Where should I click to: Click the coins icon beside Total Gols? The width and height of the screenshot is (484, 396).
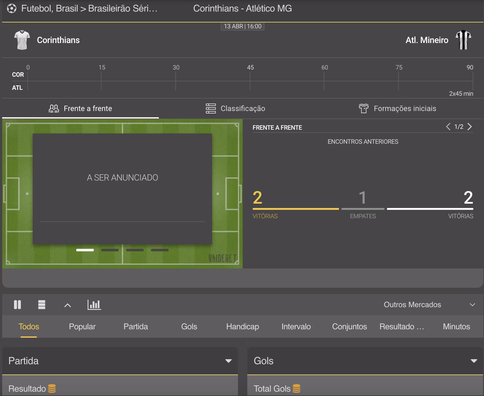coord(297,389)
